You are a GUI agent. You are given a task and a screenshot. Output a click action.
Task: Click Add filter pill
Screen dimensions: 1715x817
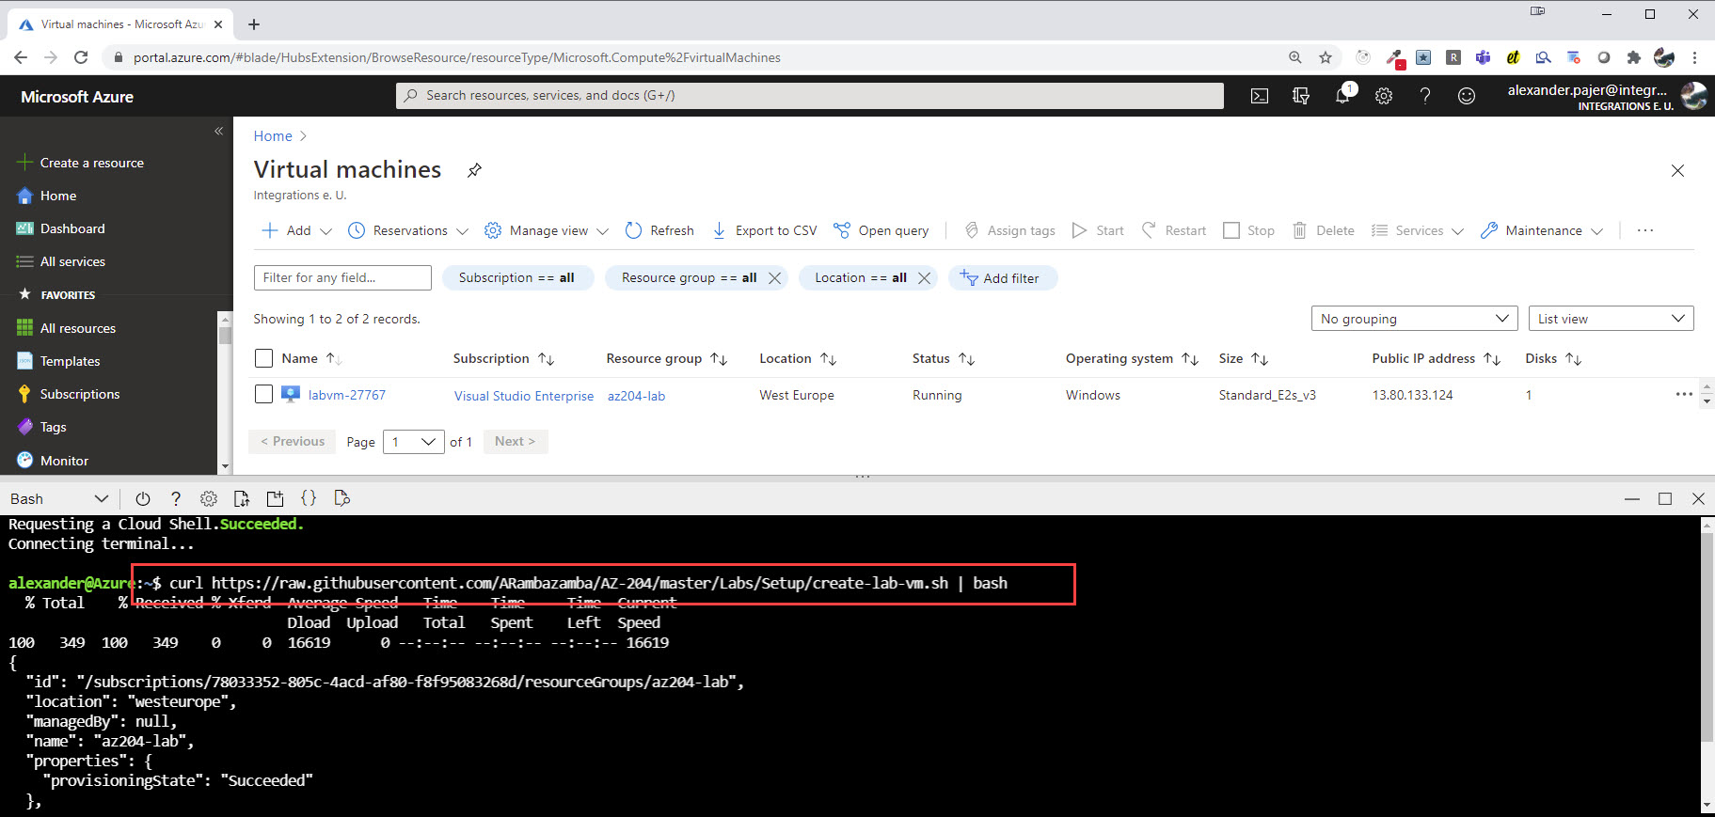(1003, 278)
